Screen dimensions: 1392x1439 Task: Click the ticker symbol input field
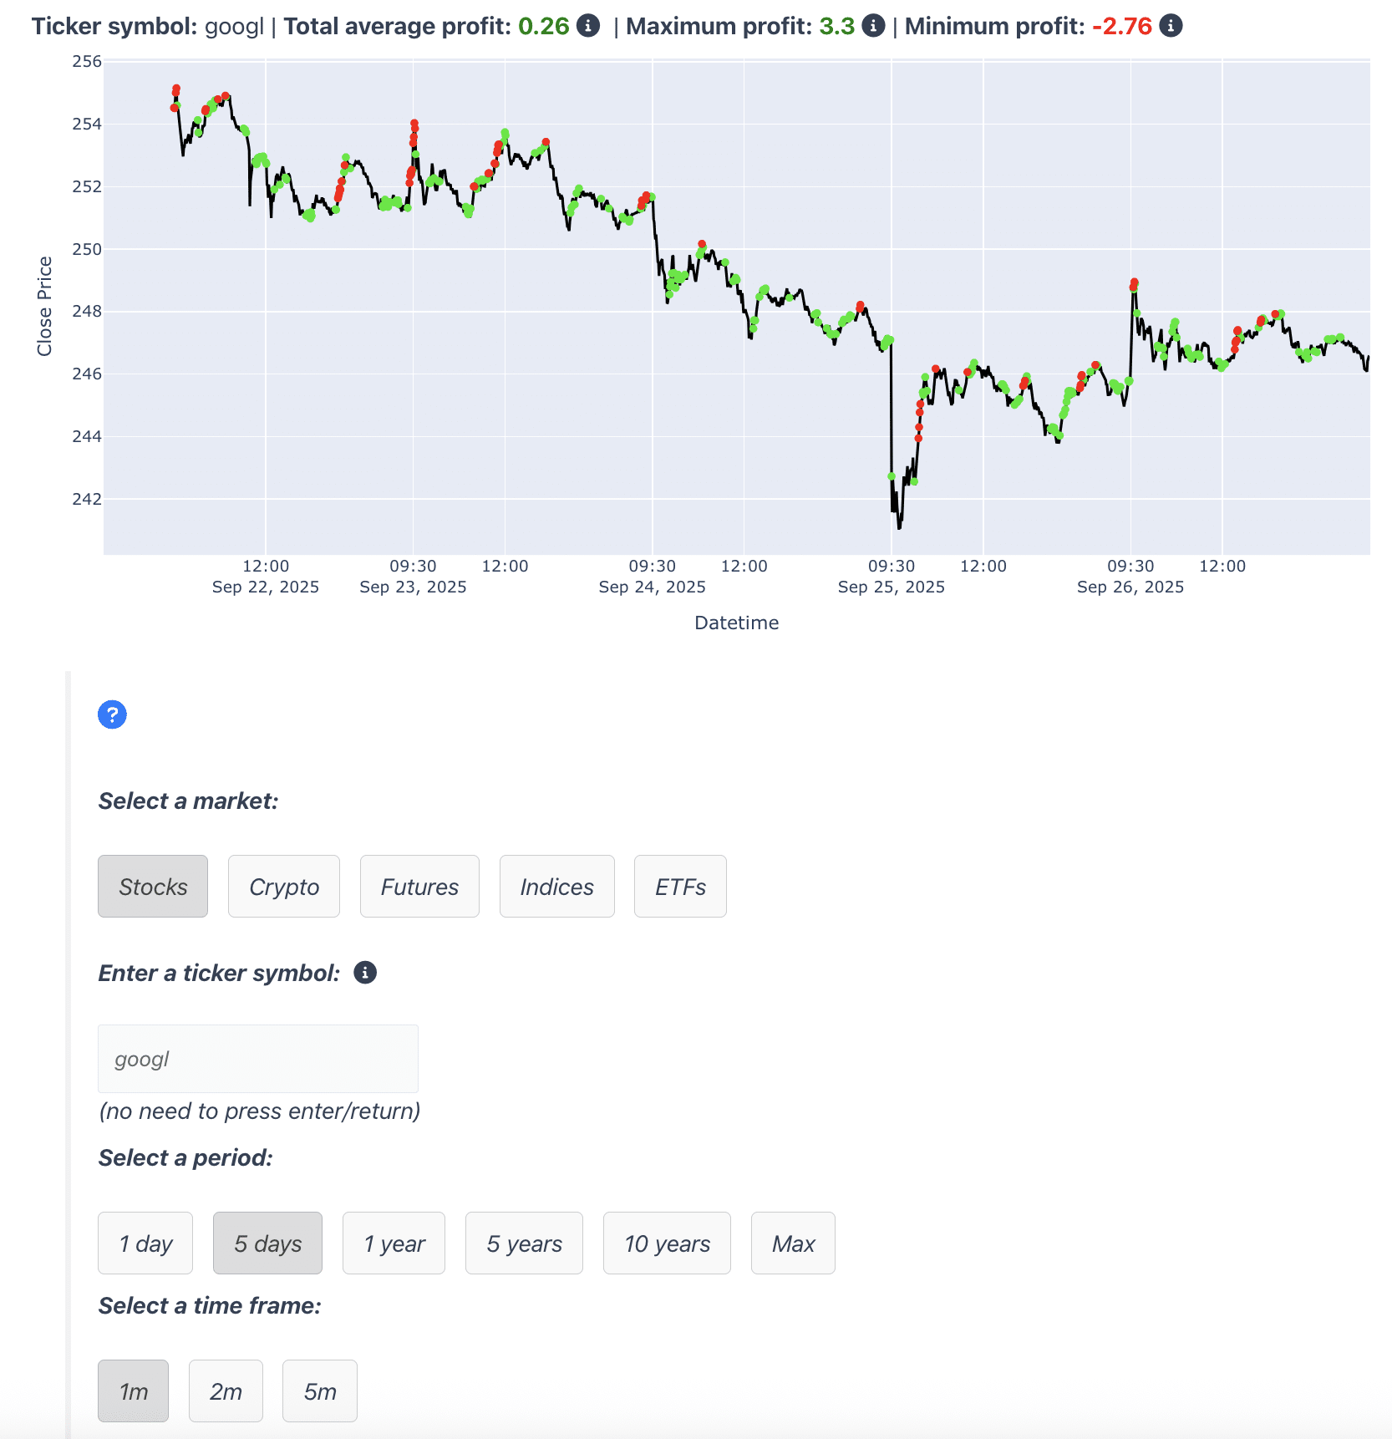(258, 1059)
